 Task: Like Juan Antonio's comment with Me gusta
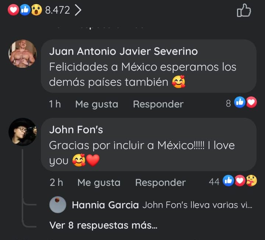click(97, 104)
